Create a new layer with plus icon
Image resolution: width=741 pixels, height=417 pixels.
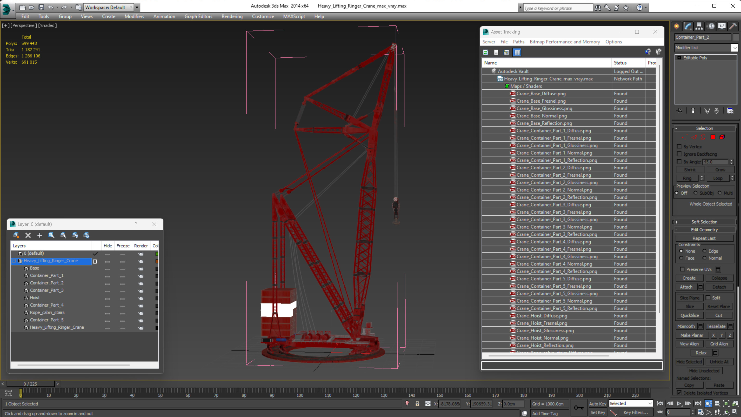coord(40,235)
